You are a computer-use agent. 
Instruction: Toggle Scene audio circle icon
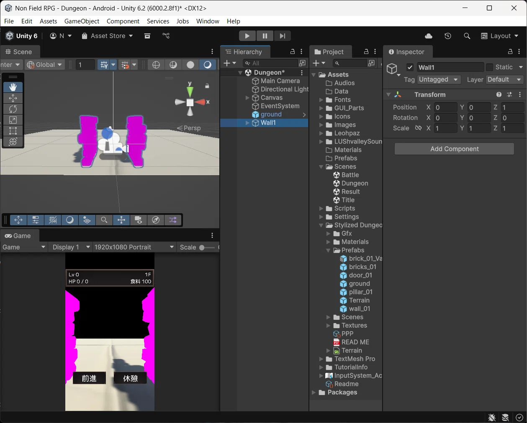click(x=190, y=65)
